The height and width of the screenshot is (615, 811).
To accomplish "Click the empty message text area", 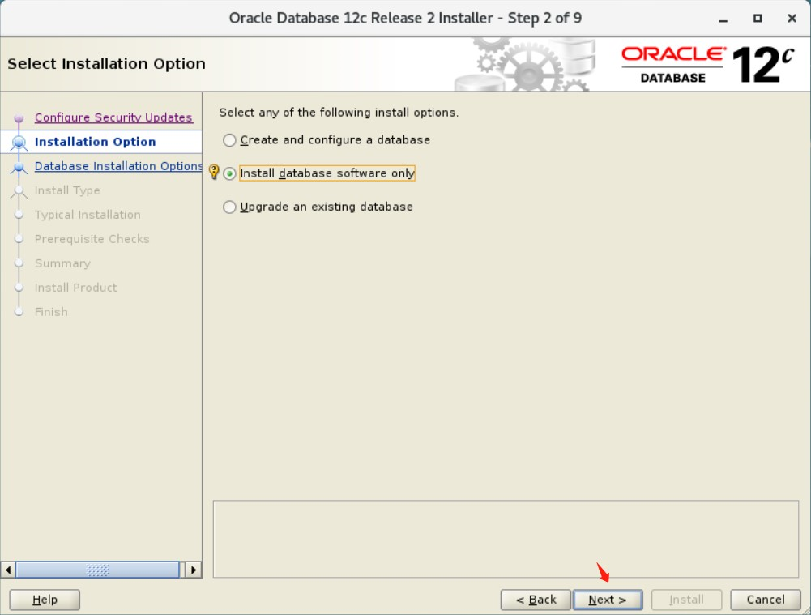I will tap(506, 539).
